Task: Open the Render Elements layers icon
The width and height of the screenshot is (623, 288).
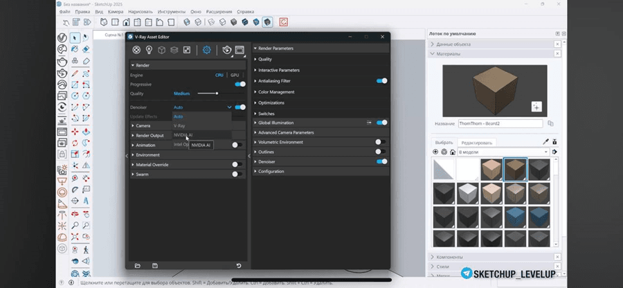Action: 174,50
